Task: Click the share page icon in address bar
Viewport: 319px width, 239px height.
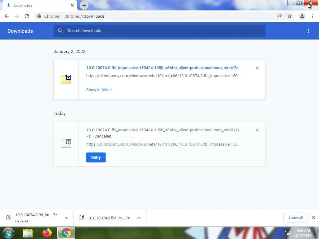Action: 279,16
